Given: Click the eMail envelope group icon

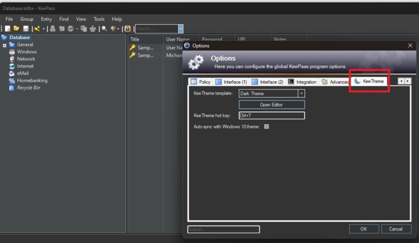Looking at the screenshot, I should (12, 73).
